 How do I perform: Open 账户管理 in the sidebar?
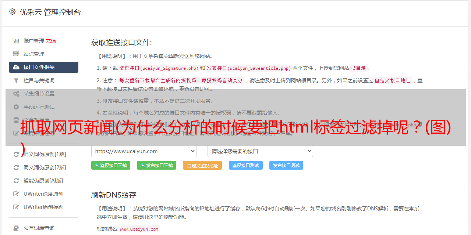(x=34, y=41)
